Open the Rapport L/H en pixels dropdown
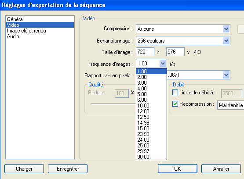Viewport: 244px width, 179px height. (x=226, y=75)
